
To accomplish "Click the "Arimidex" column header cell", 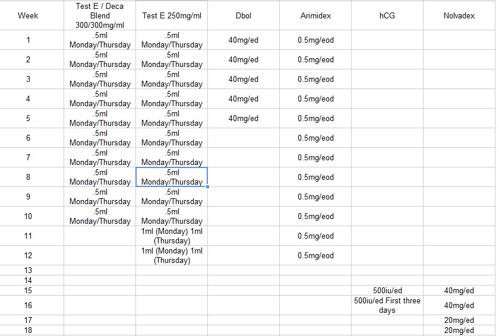I will [315, 15].
